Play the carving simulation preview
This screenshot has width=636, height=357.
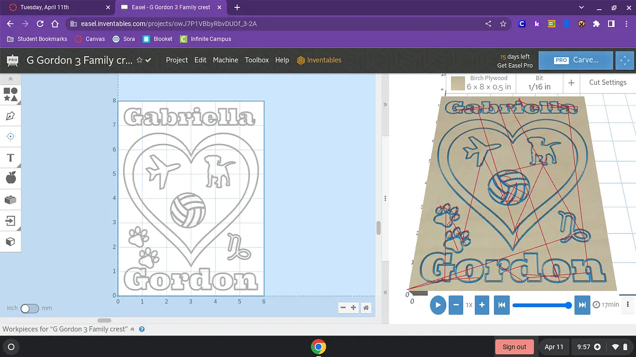pyautogui.click(x=438, y=305)
